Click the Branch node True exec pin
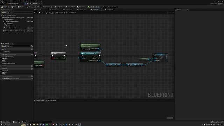Viewport: 224px width, 126px height. (64, 56)
